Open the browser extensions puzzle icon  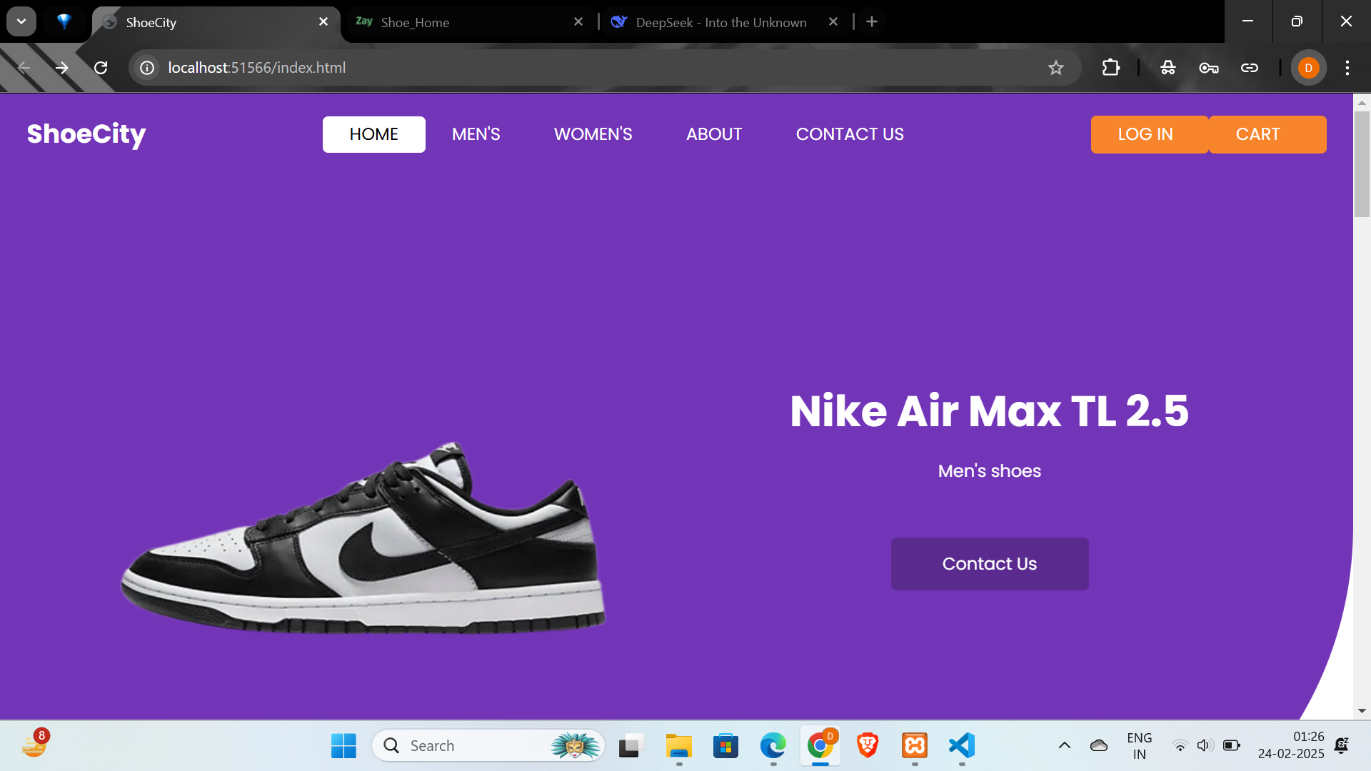pyautogui.click(x=1110, y=68)
